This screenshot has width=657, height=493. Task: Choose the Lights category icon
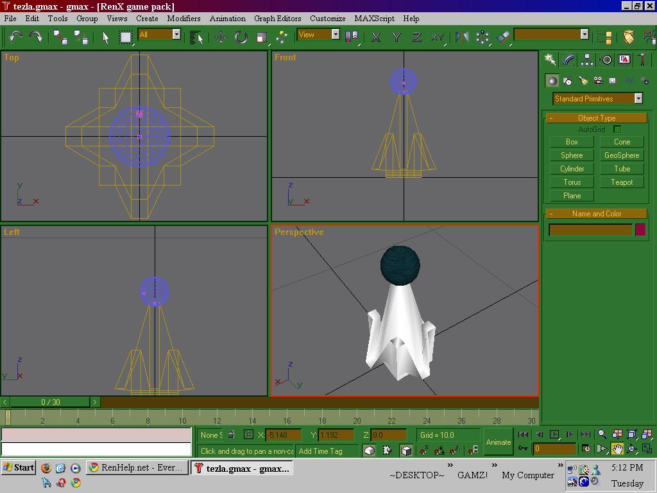point(583,81)
